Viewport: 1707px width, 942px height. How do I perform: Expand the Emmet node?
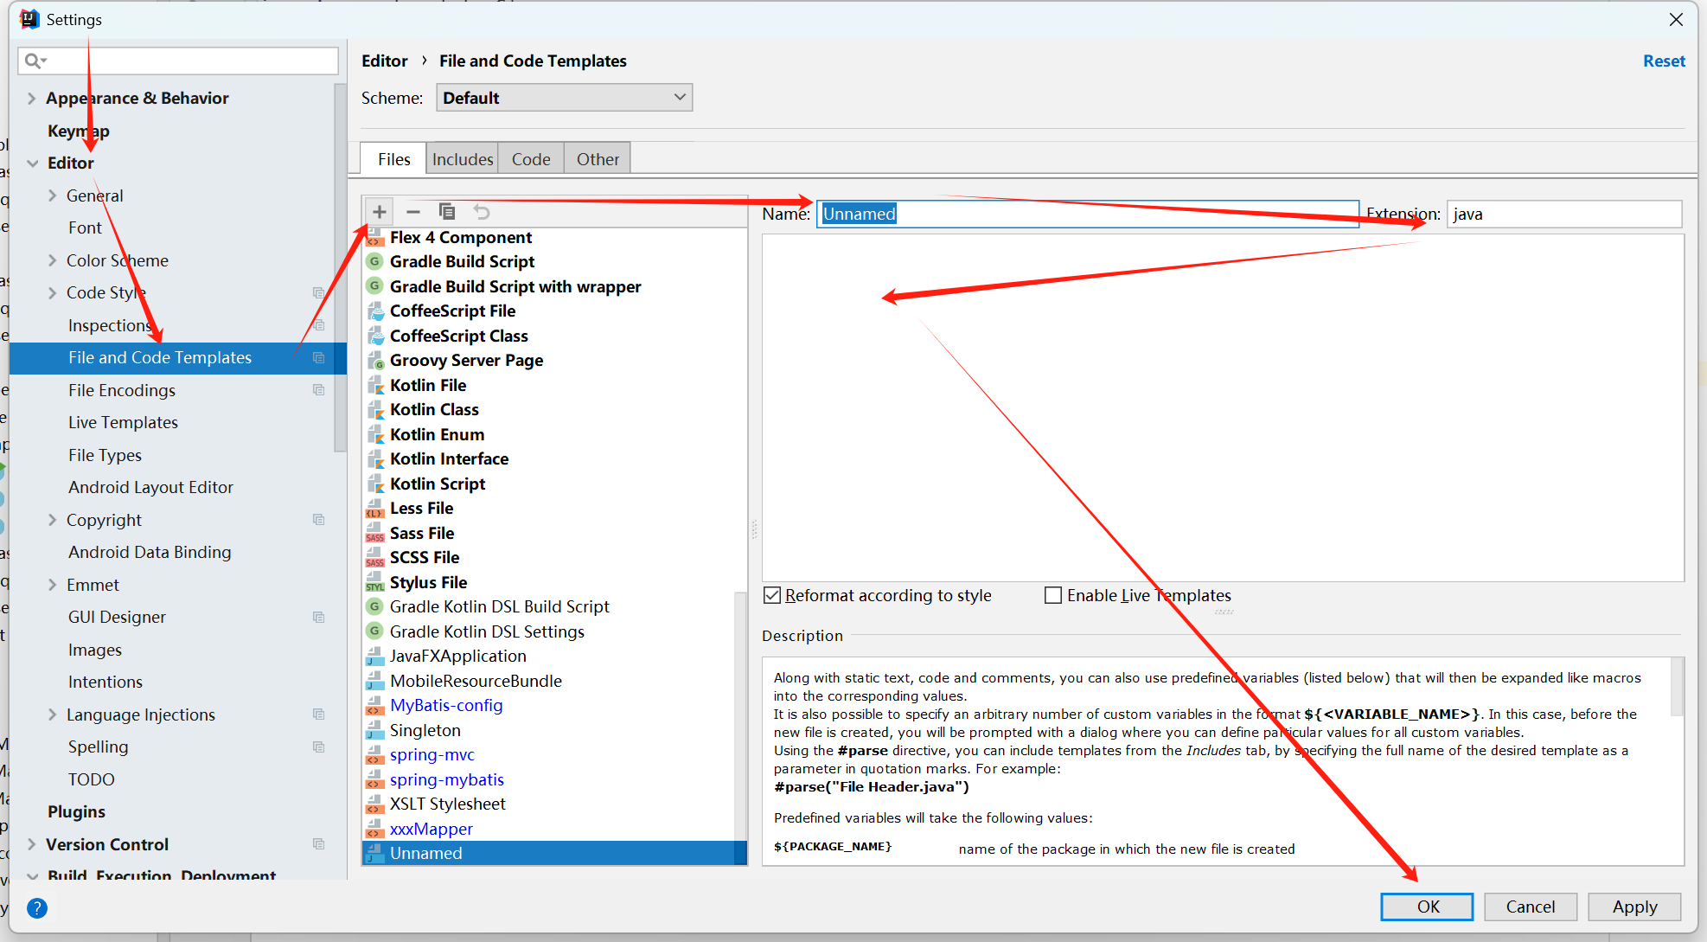coord(52,585)
